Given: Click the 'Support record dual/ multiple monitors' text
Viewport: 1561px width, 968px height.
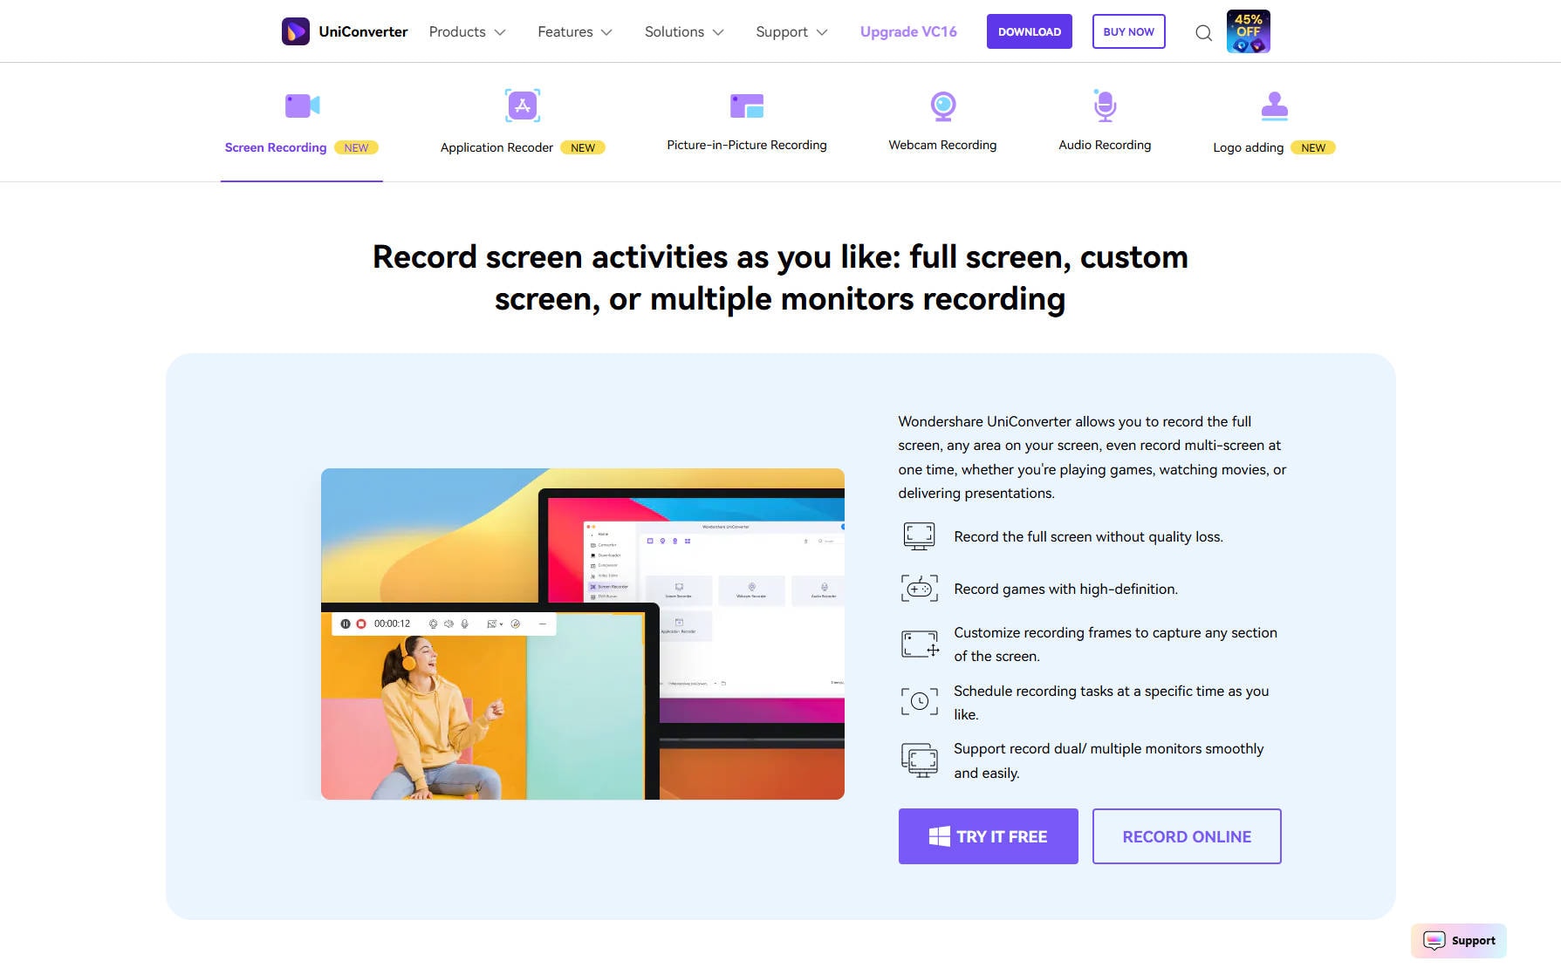Looking at the screenshot, I should 1108,760.
